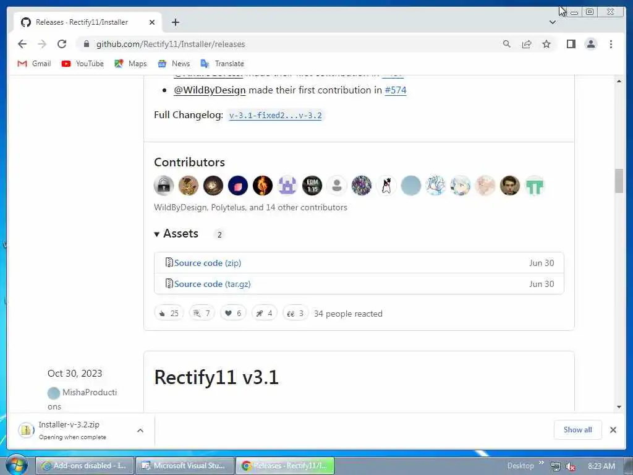Screen dimensions: 633x475
Task: Click the page scrollbar thumb
Action: (x=619, y=181)
